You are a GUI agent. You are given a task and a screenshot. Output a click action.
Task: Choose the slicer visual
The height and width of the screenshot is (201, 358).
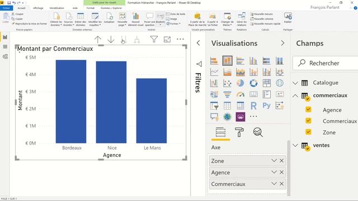(x=214, y=106)
